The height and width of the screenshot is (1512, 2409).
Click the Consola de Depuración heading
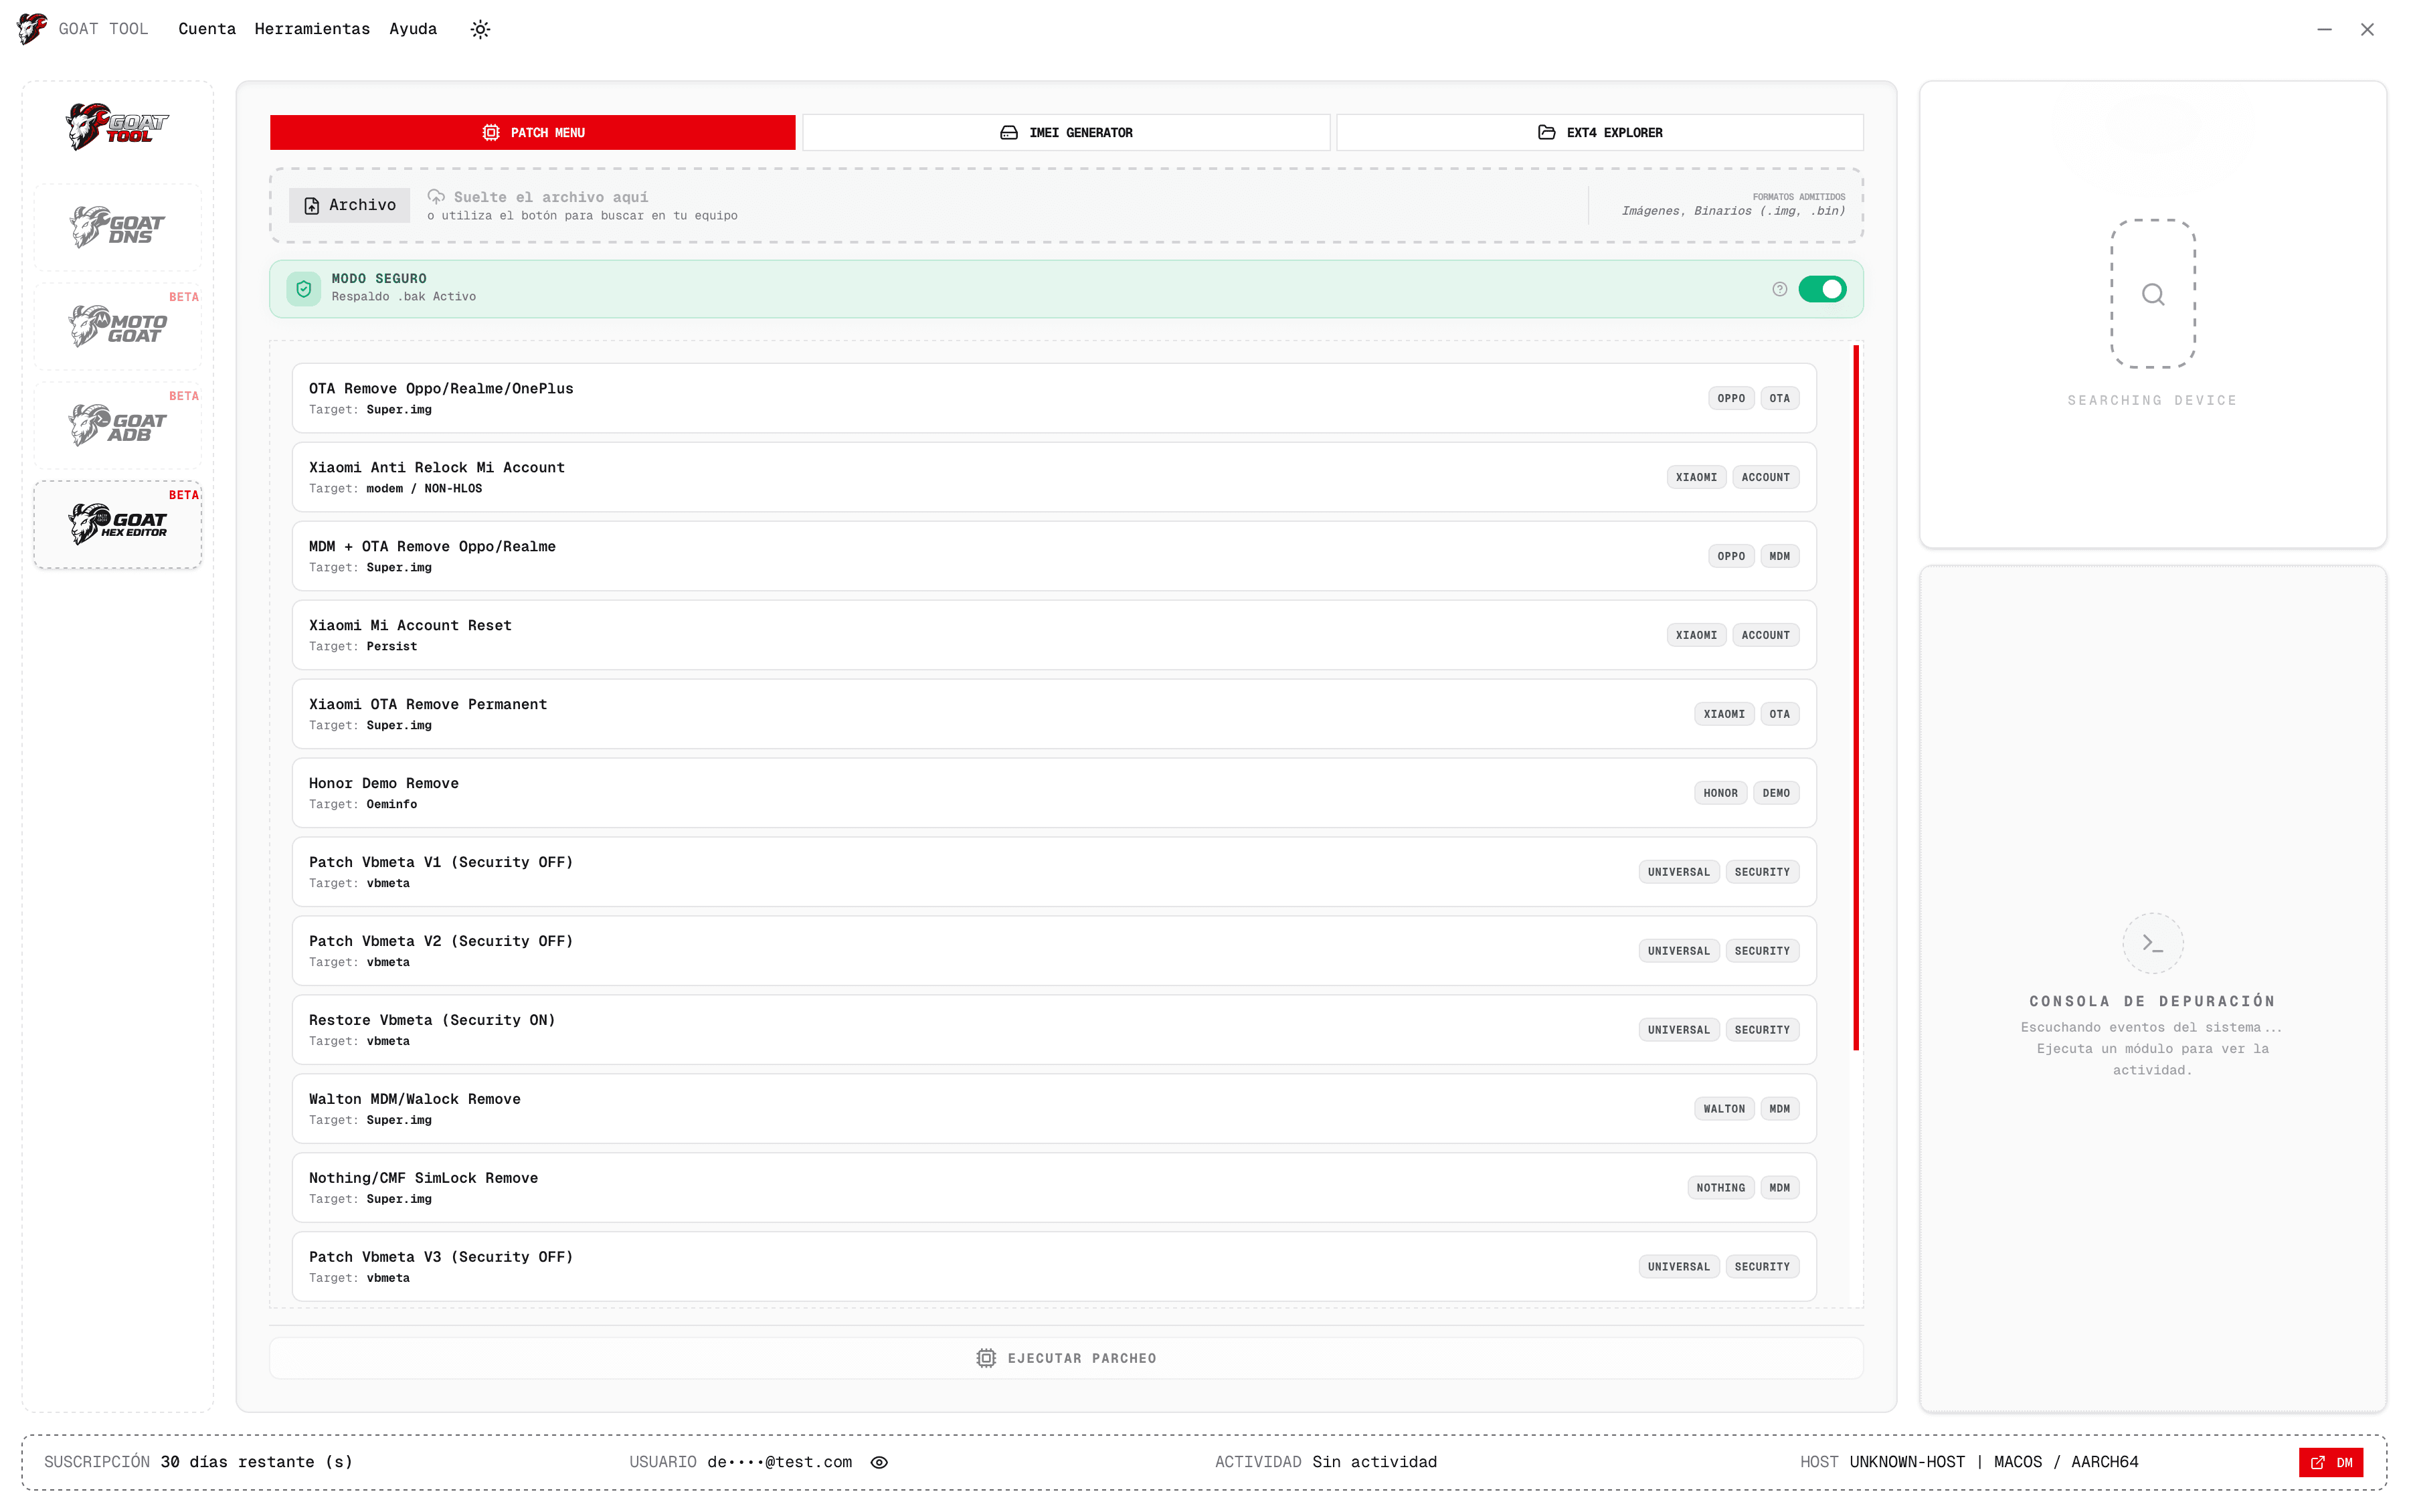point(2152,1001)
